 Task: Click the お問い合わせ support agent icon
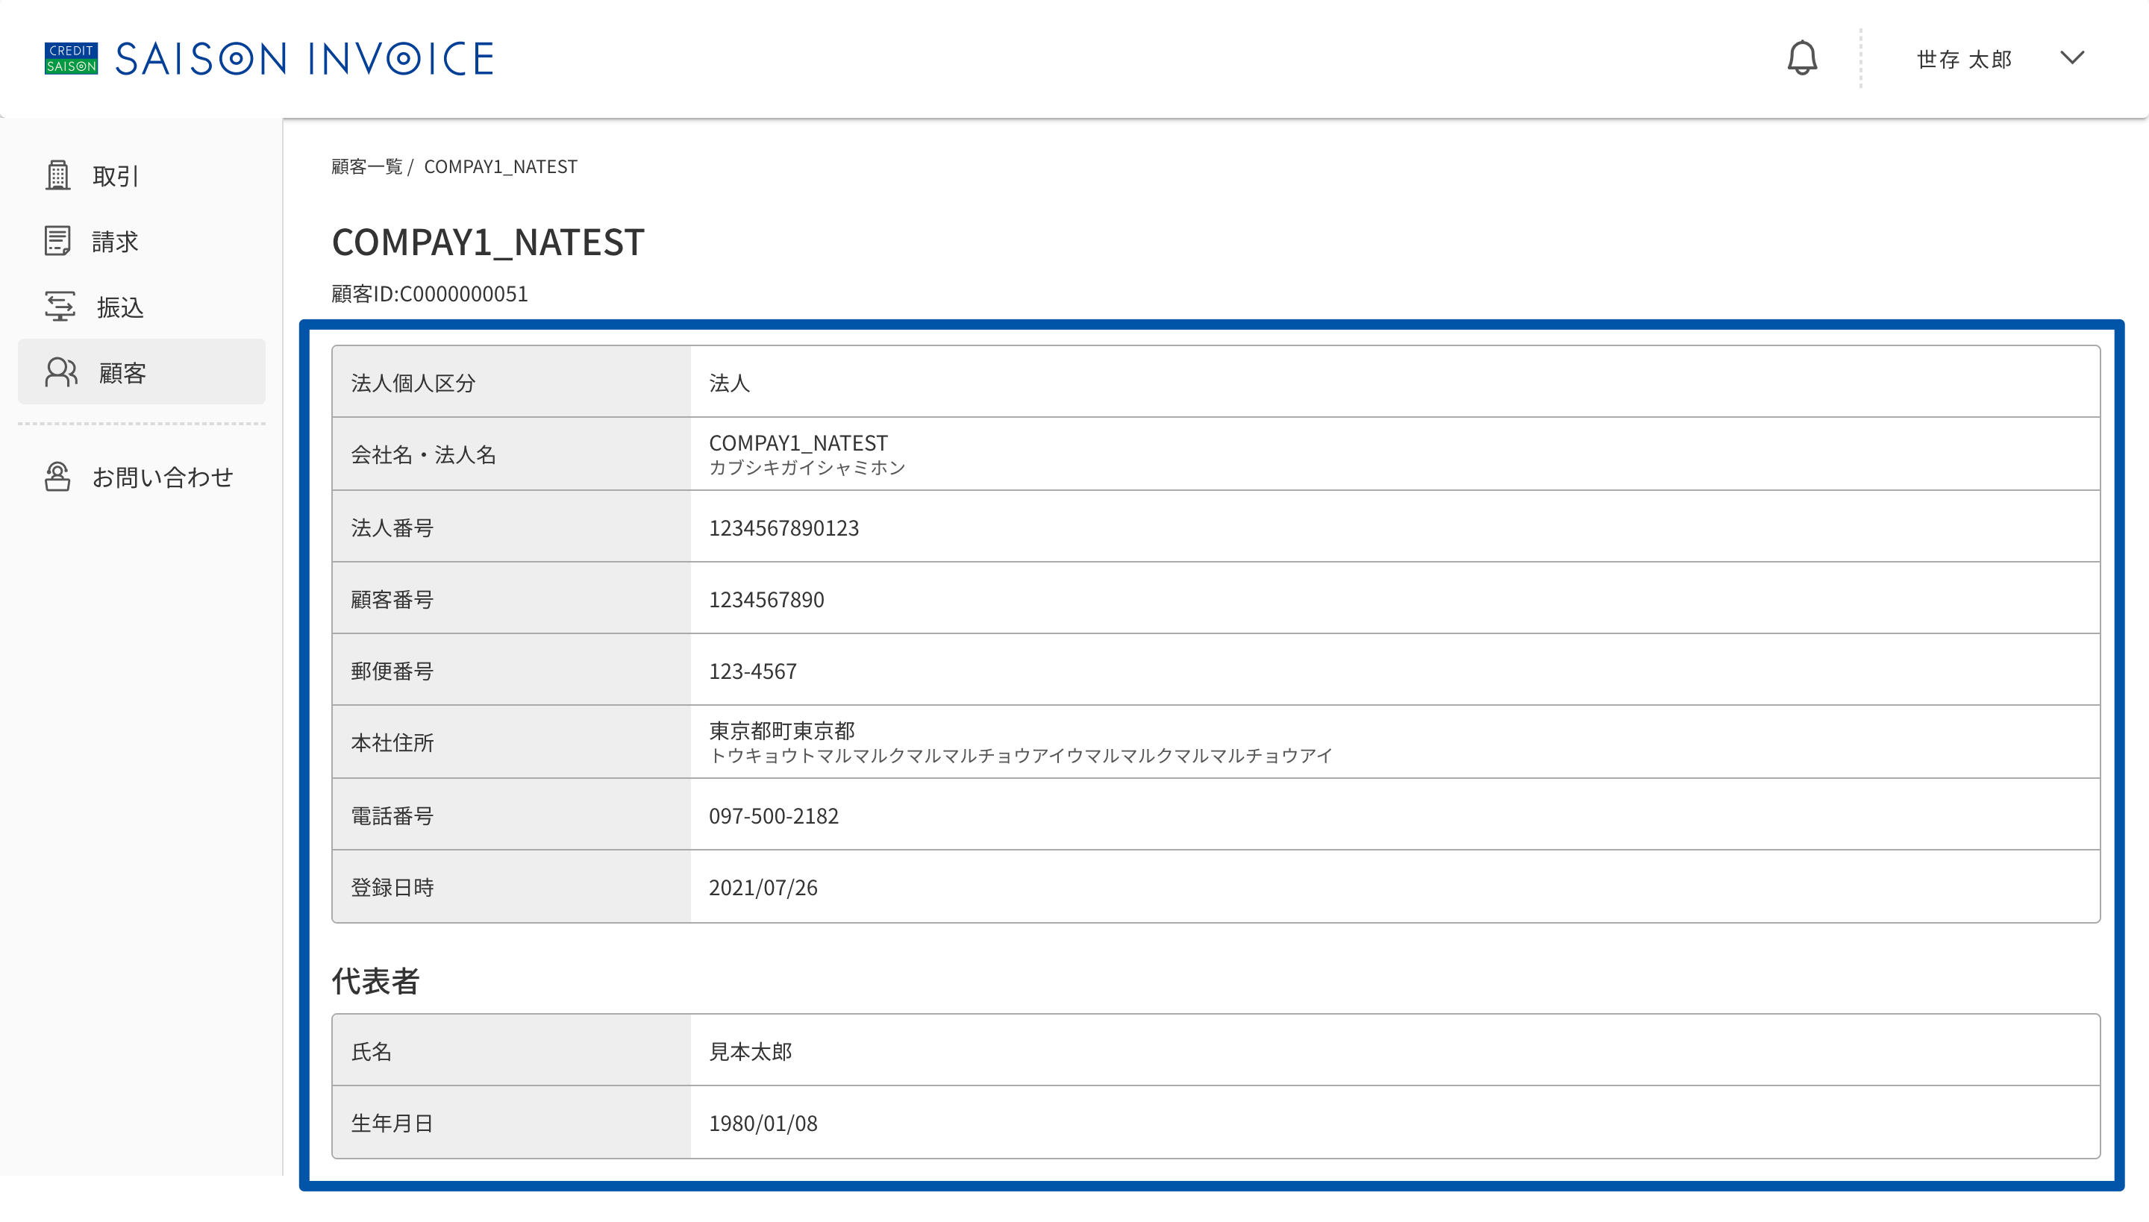(58, 476)
